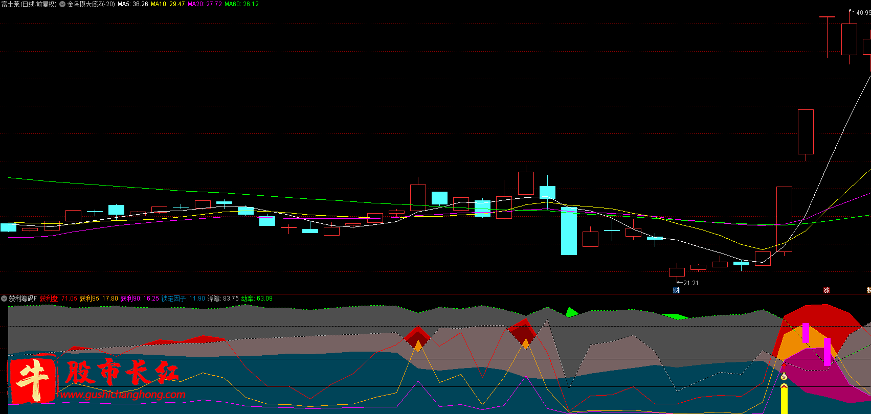Click the 获利盘: 71.05 value
Screen dimensions: 871x414
click(x=58, y=298)
